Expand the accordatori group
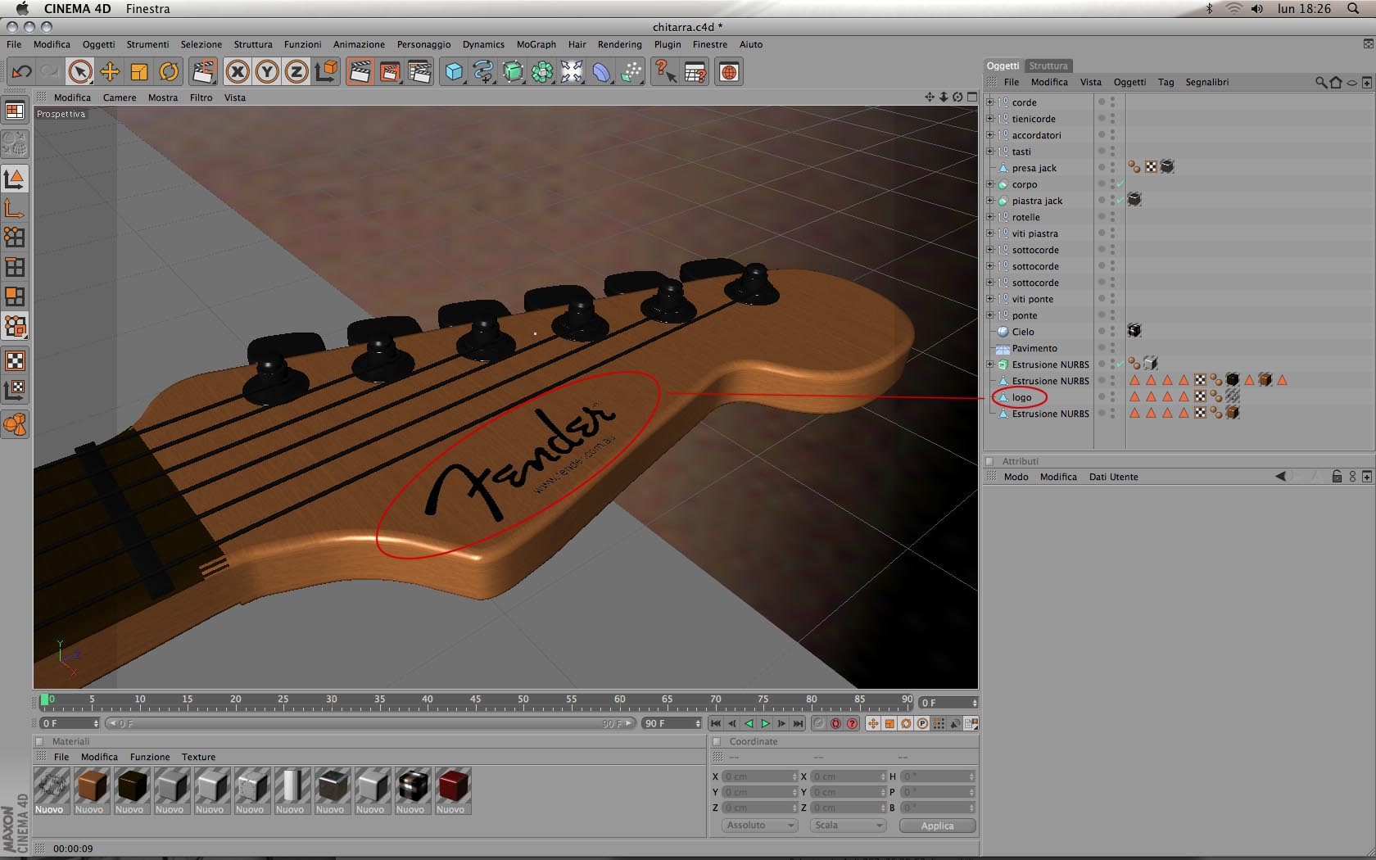Screen dimensions: 1376x860 (x=989, y=135)
